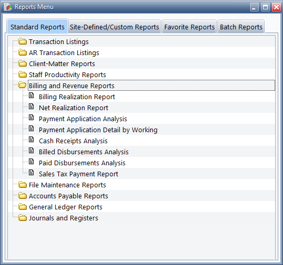
Task: Open the Favorite Reports tab
Action: click(x=190, y=27)
